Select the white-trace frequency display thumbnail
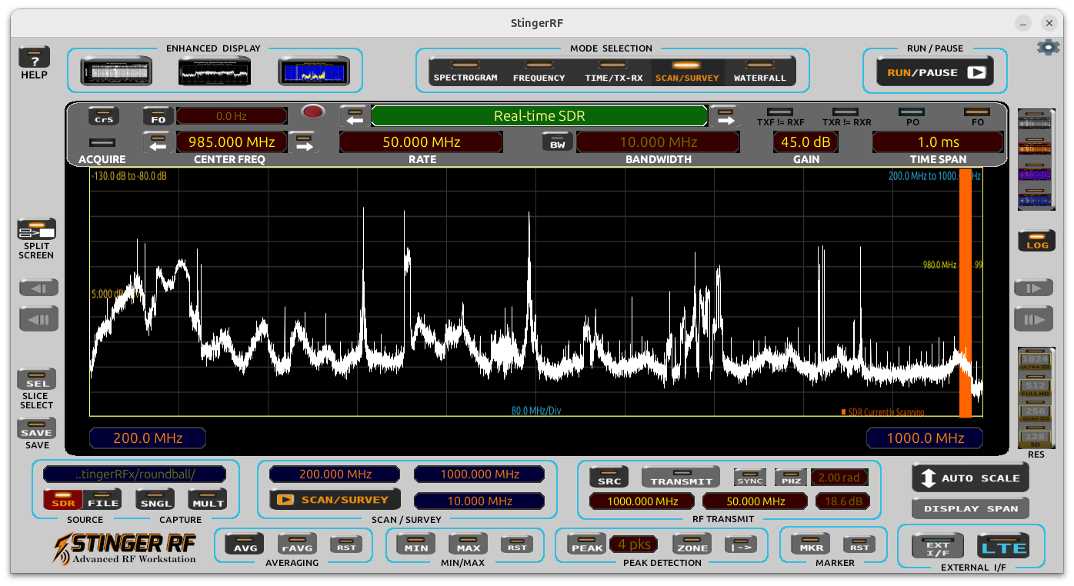The height and width of the screenshot is (586, 1074). click(x=215, y=72)
